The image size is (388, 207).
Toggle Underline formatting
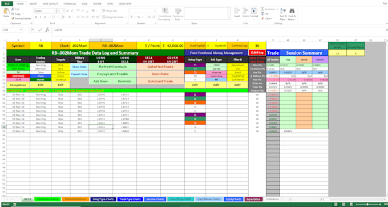[45, 17]
